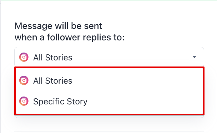Click the dropdown caret arrow icon
Image resolution: width=217 pixels, height=133 pixels.
click(x=195, y=57)
